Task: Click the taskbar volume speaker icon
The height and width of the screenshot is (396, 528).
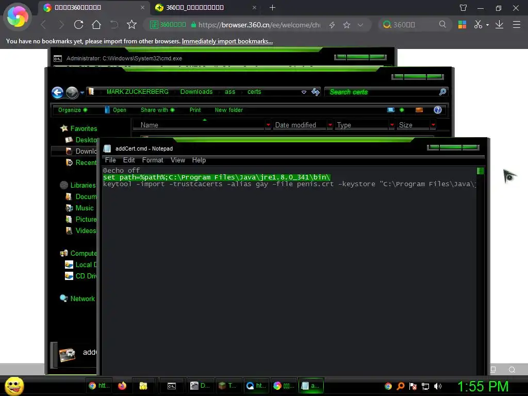Action: (438, 386)
